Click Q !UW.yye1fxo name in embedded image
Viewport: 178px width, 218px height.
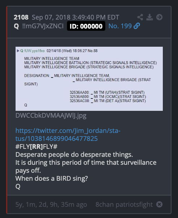pyautogui.click(x=32, y=51)
